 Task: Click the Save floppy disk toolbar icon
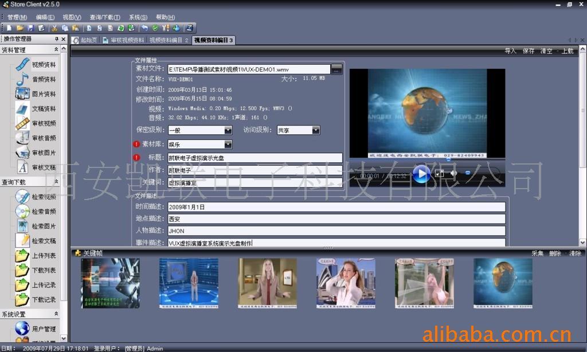(30, 28)
